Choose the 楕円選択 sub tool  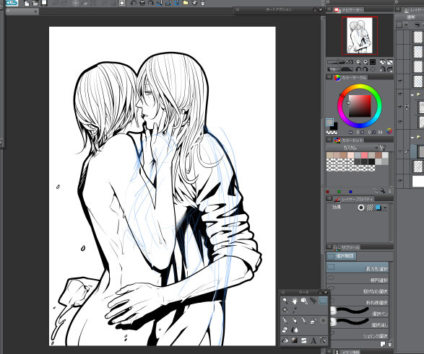[358, 279]
